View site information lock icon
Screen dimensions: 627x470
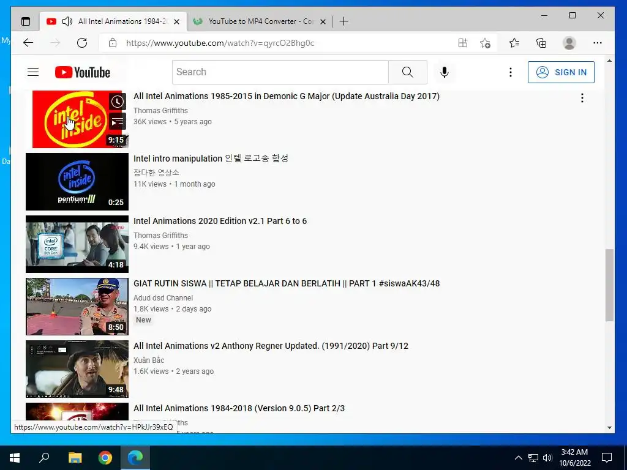tap(113, 43)
